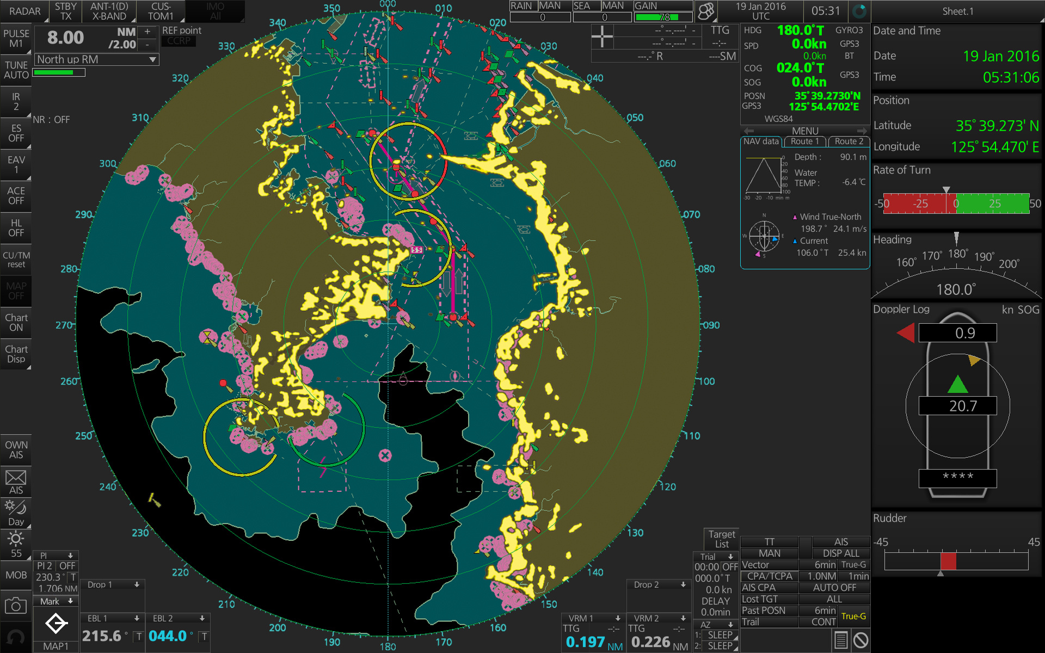Viewport: 1045px width, 653px height.
Task: Click the trackball settings icon in the top bar
Action: (x=706, y=11)
